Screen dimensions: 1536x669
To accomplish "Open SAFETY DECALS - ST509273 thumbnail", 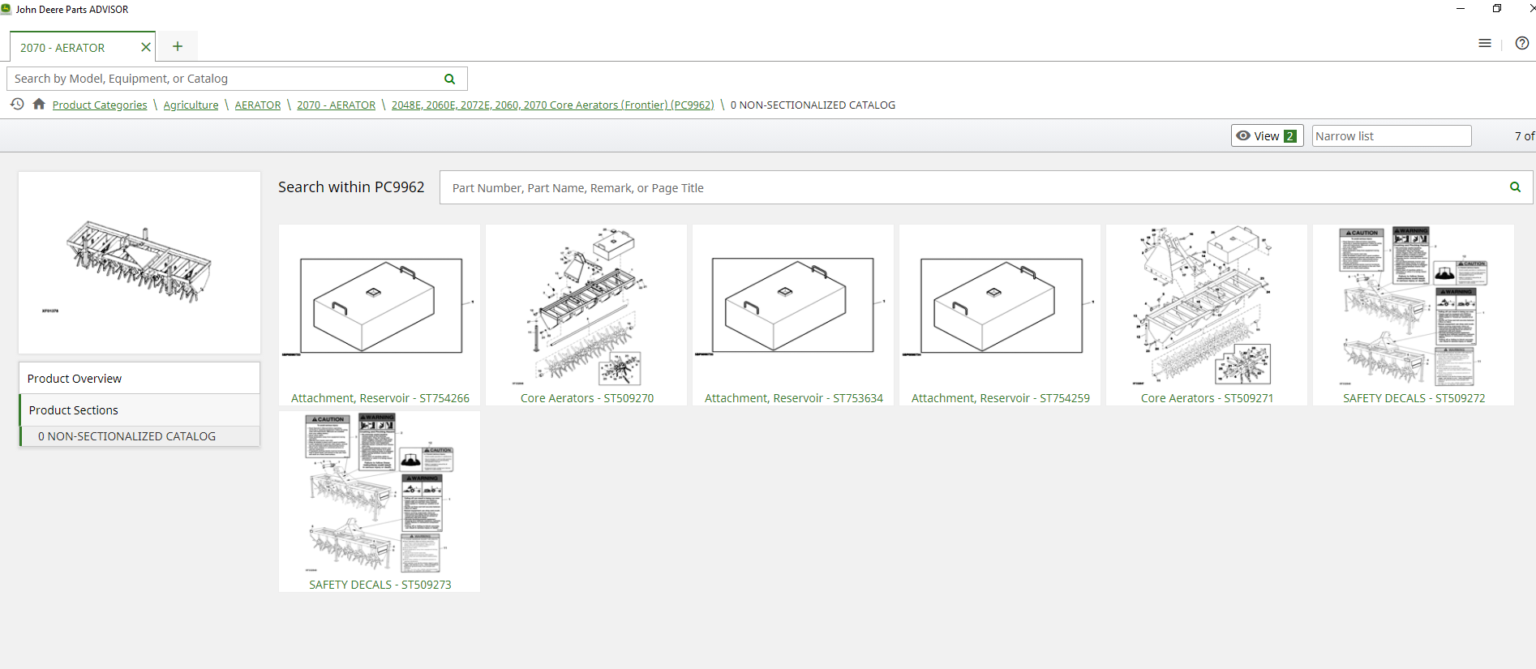I will 380,502.
